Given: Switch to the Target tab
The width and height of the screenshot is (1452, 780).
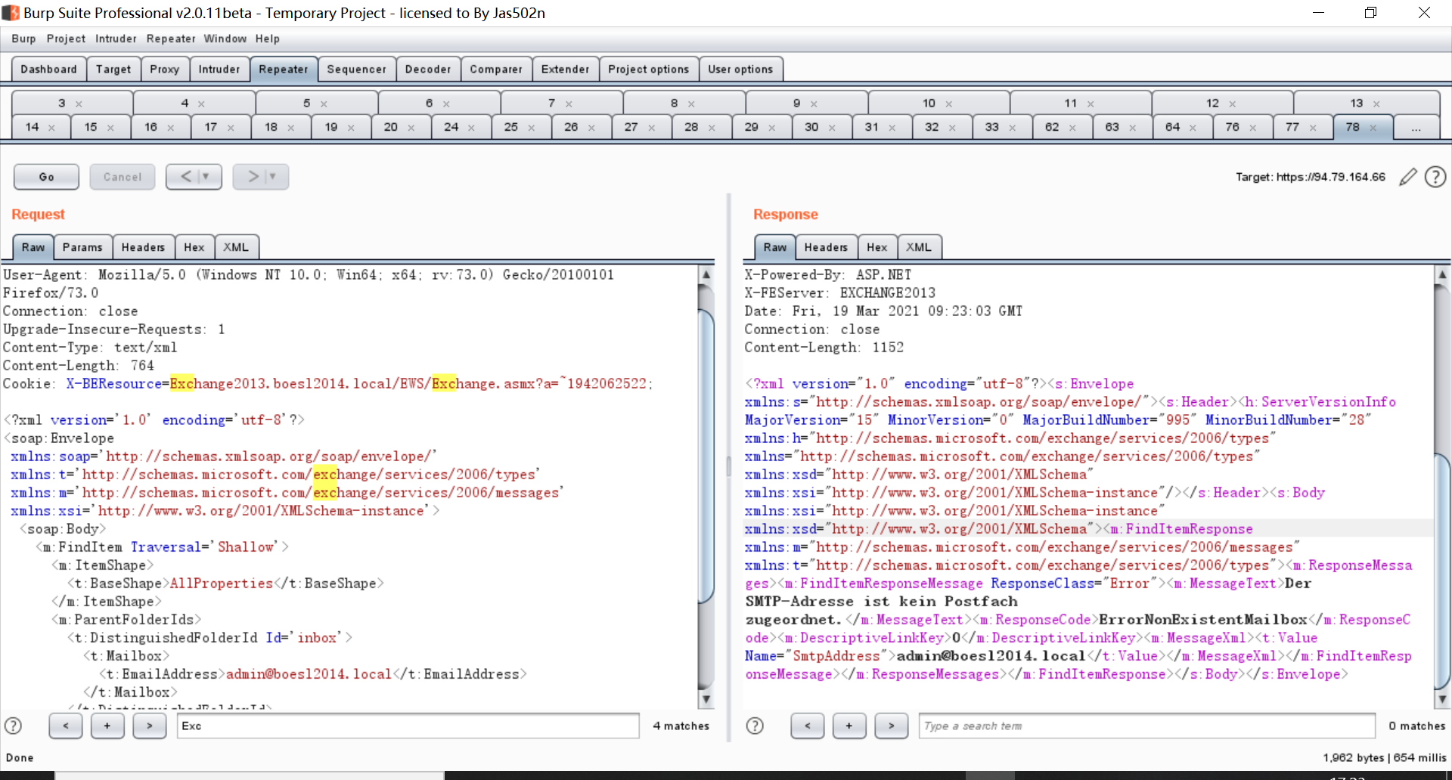Looking at the screenshot, I should click(x=113, y=69).
